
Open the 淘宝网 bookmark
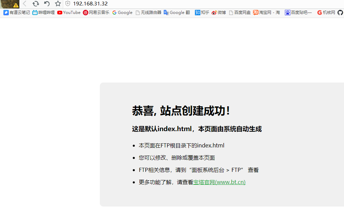point(267,13)
